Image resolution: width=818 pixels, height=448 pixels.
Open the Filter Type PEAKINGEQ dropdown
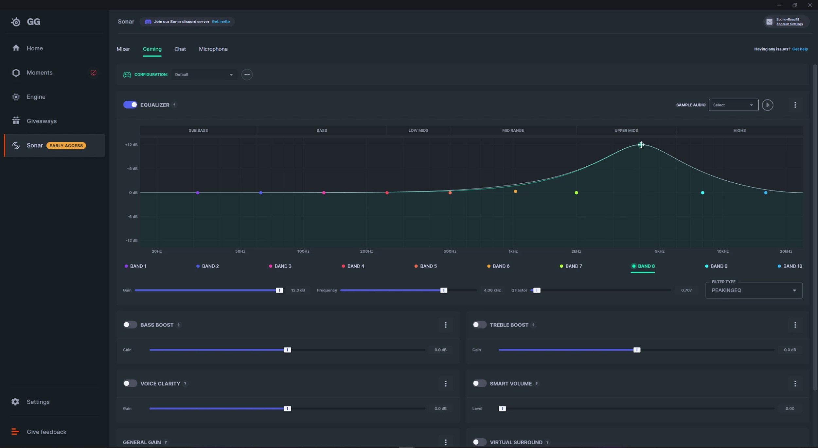(x=754, y=290)
